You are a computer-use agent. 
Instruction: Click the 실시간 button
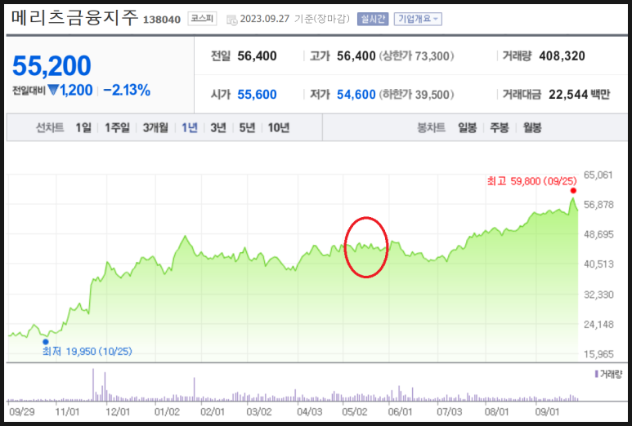(x=373, y=19)
